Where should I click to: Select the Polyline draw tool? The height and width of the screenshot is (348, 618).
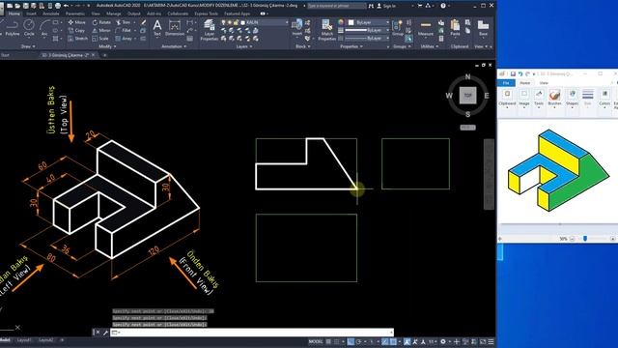(x=12, y=28)
